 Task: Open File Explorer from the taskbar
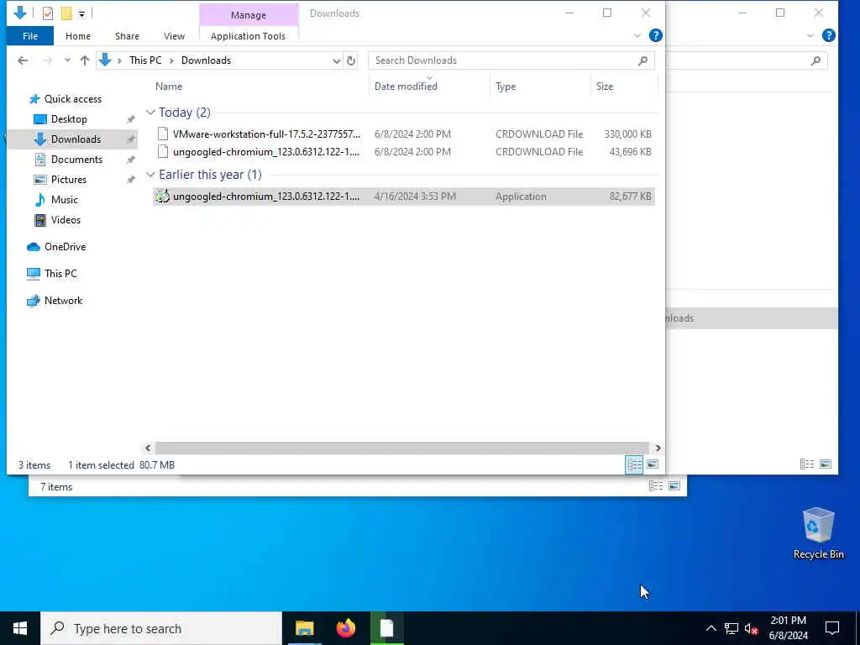pos(304,628)
